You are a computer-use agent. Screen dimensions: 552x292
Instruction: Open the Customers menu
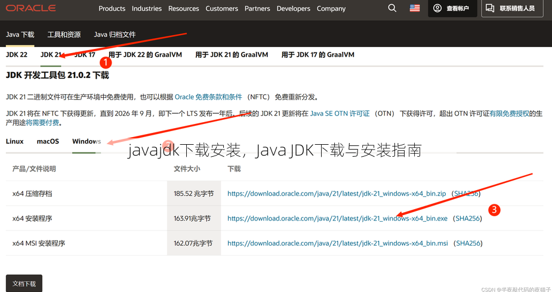[x=222, y=8]
